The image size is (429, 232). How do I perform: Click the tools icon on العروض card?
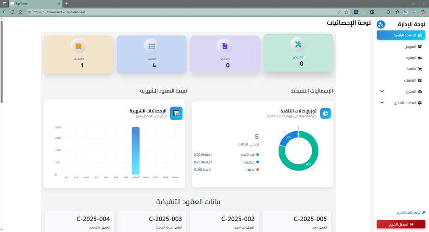(298, 44)
